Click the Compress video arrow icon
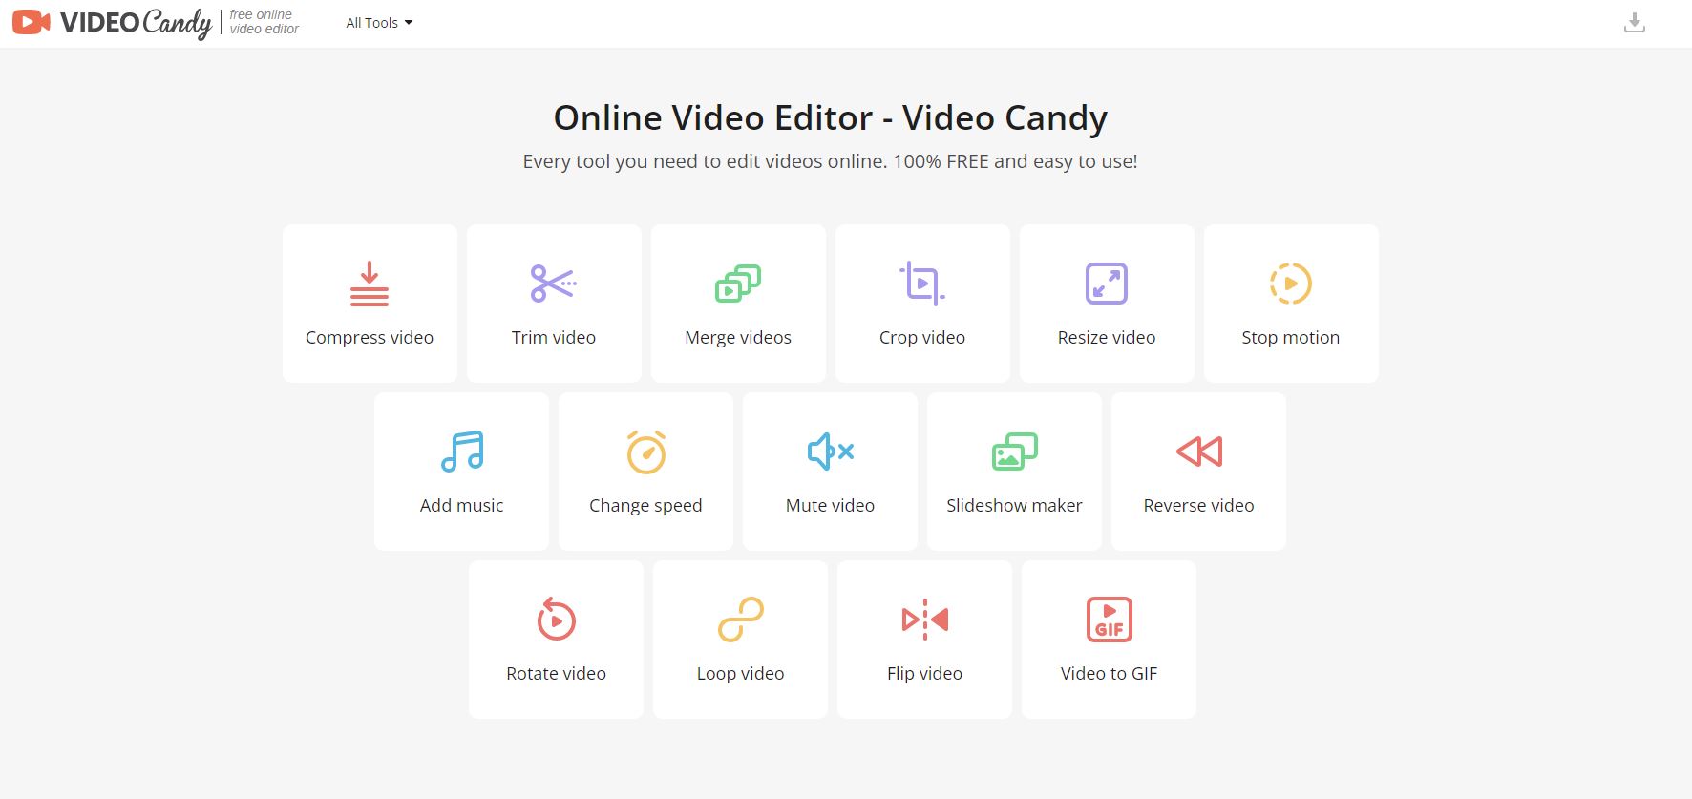This screenshot has width=1692, height=799. 370,284
